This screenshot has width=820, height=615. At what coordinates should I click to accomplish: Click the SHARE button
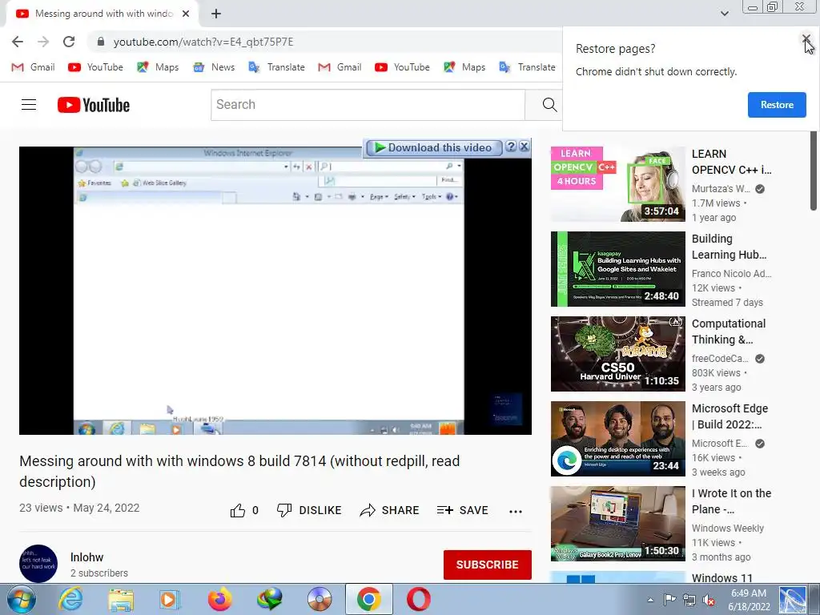tap(390, 510)
